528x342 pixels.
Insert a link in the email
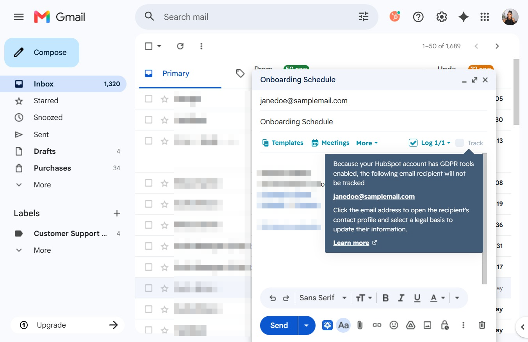(x=377, y=325)
